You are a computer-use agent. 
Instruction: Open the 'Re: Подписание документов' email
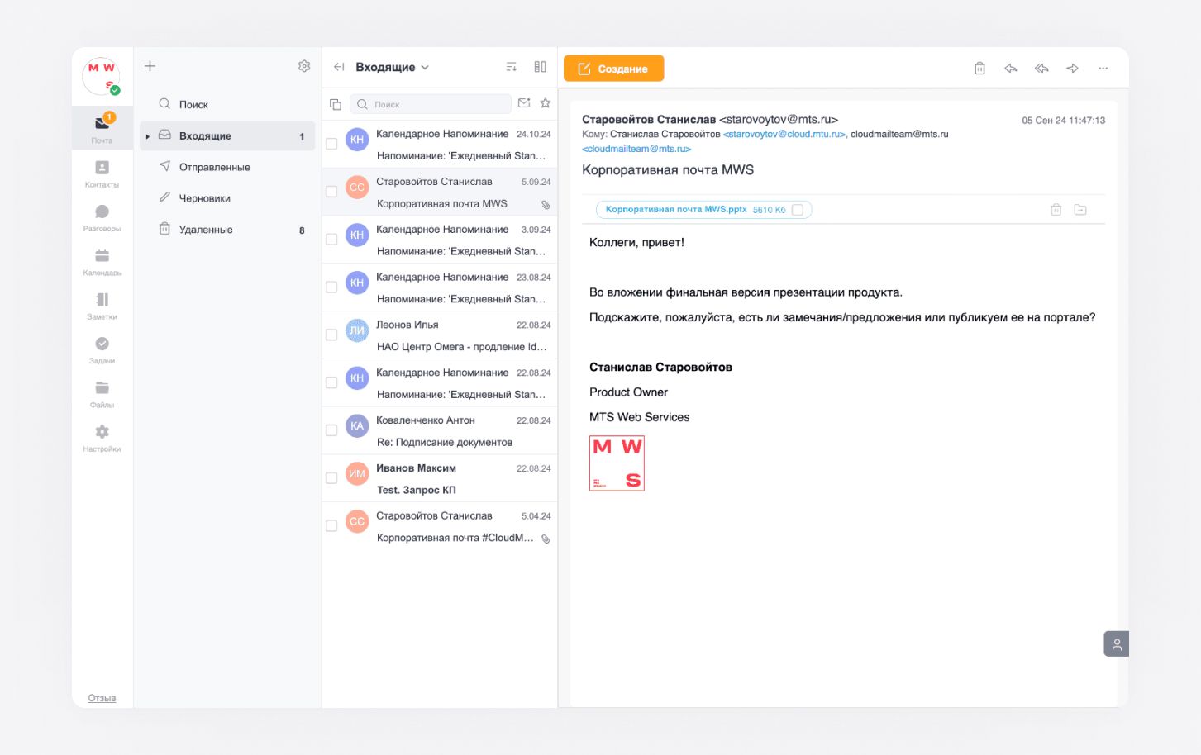(440, 430)
